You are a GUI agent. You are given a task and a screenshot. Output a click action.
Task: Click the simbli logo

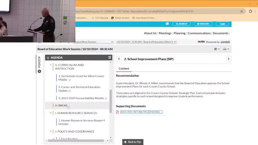coord(225,42)
